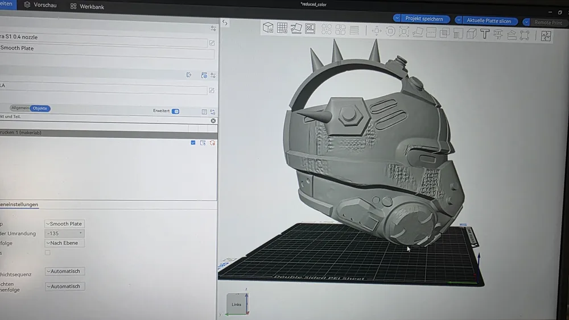This screenshot has width=569, height=320.
Task: Open the dropdown arrow beside Aktuelle Platte slicen
Action: click(459, 20)
